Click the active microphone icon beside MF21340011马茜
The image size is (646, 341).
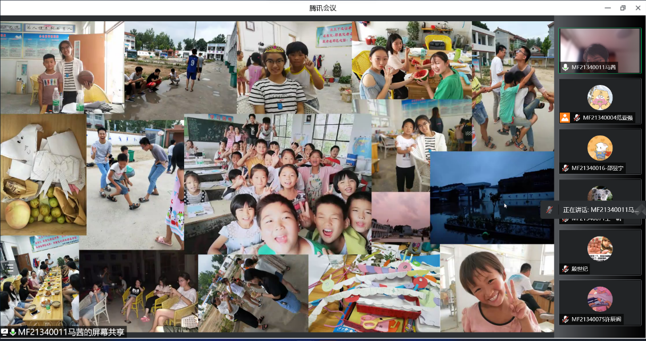tap(566, 67)
